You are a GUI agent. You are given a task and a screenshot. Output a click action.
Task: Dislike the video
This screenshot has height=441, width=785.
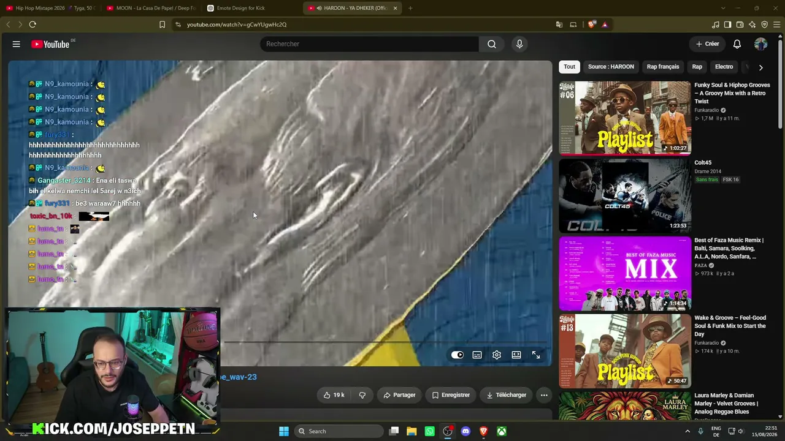pyautogui.click(x=362, y=395)
